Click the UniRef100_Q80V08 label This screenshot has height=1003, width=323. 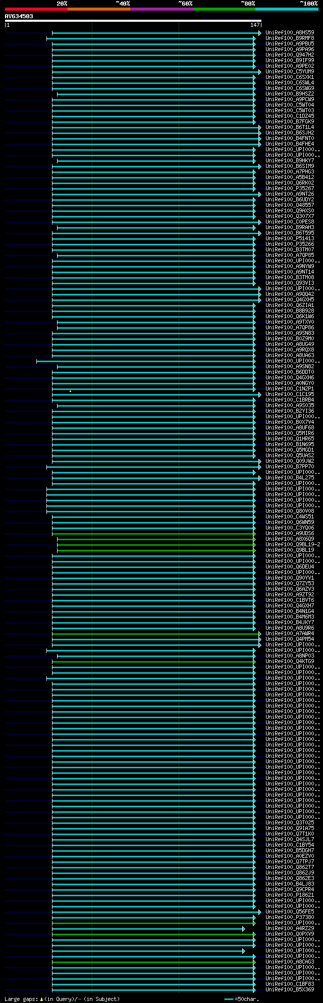point(290,511)
